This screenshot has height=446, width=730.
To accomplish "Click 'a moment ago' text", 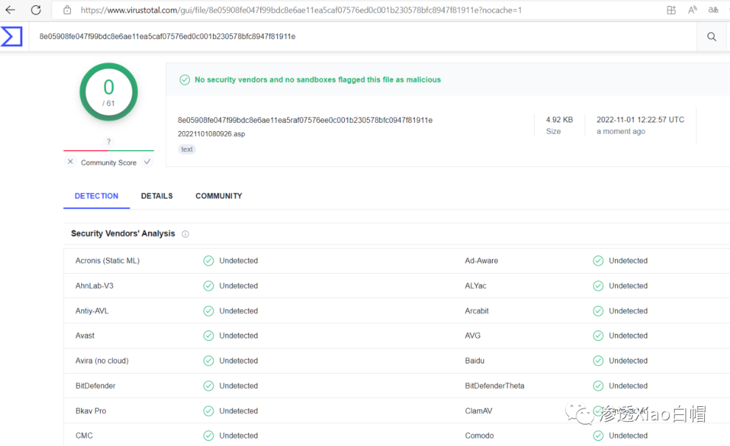I will click(x=621, y=131).
